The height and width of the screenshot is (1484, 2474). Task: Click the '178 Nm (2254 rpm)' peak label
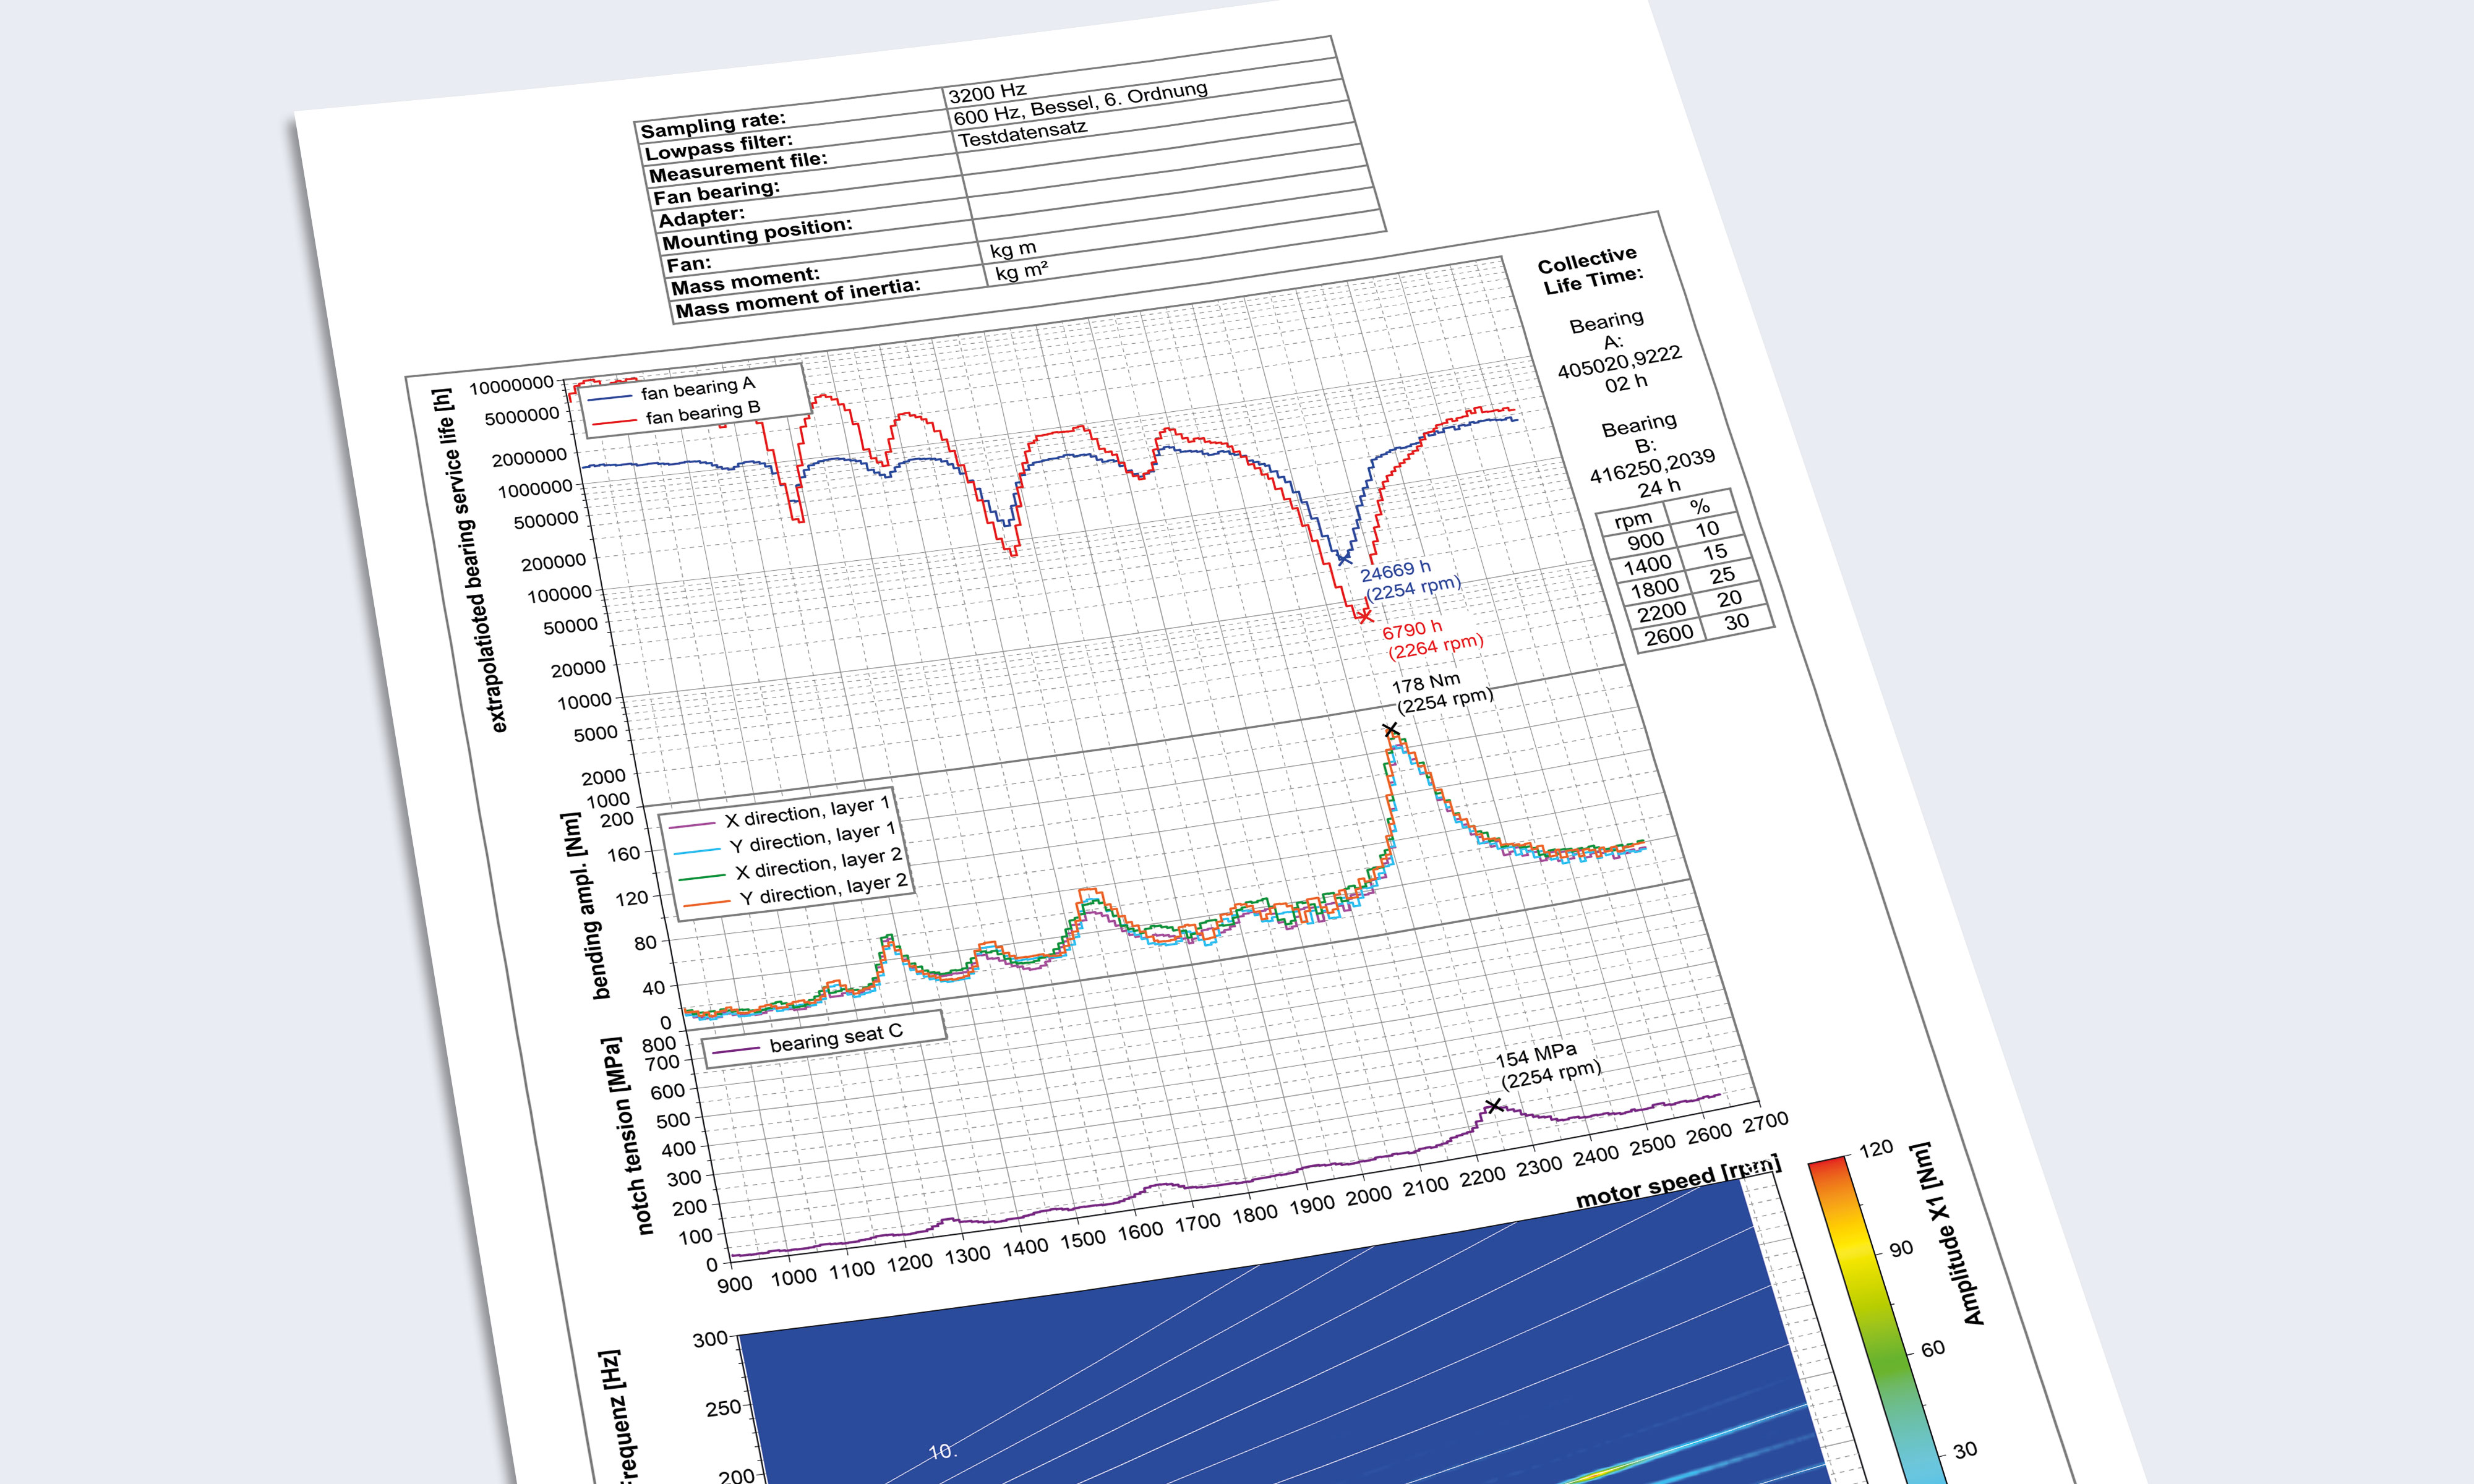(1443, 693)
